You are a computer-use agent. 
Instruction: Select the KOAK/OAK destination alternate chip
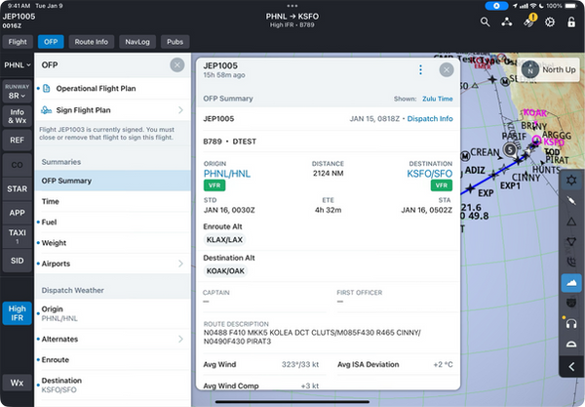(x=225, y=271)
